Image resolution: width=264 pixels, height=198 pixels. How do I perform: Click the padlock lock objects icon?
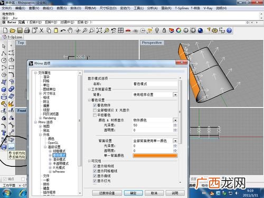[164, 31]
